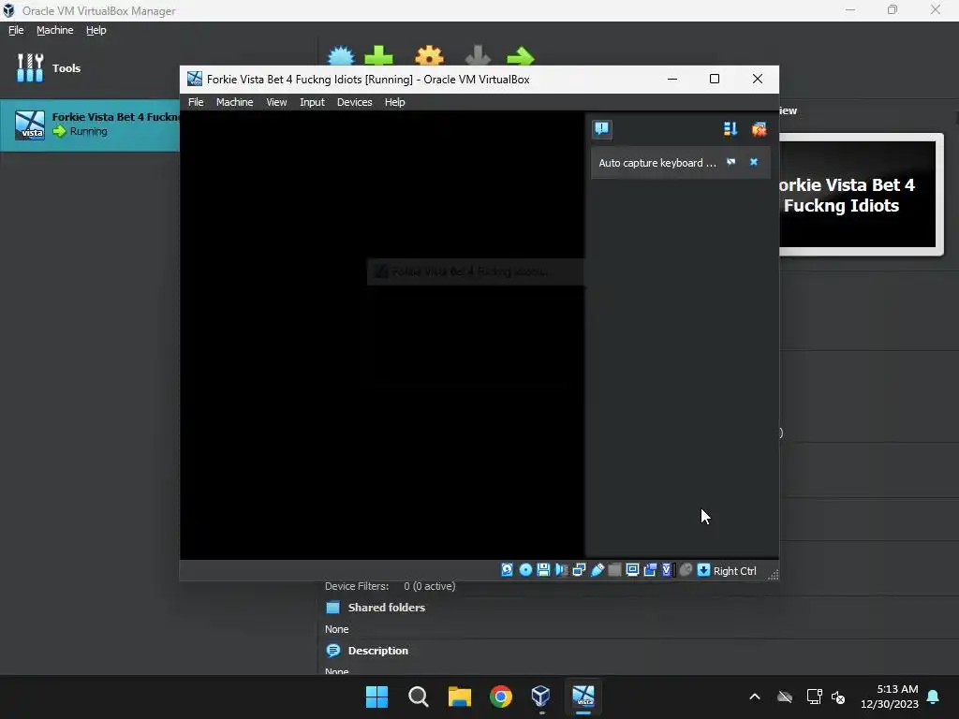Click the muted volume tray icon

tap(838, 697)
